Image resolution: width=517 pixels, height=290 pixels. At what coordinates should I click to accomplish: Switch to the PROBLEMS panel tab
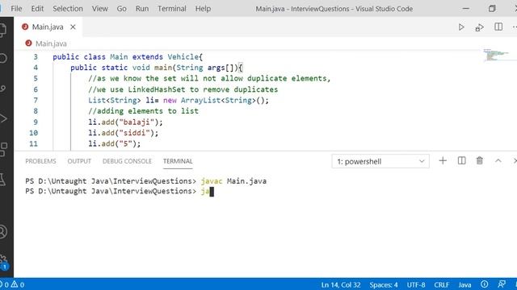coord(40,161)
